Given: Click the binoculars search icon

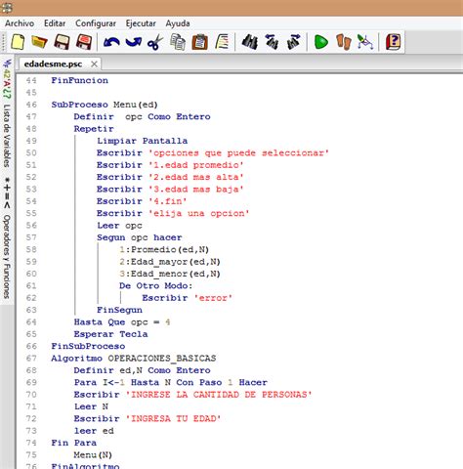Looking at the screenshot, I should pos(250,42).
